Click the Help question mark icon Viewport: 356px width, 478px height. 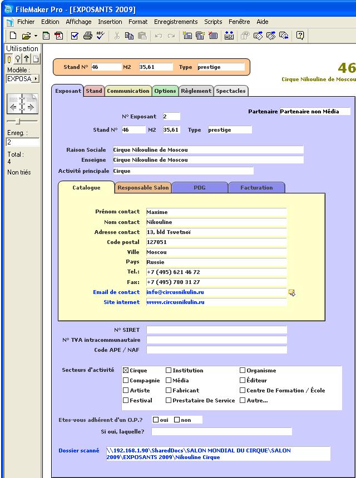click(x=300, y=36)
